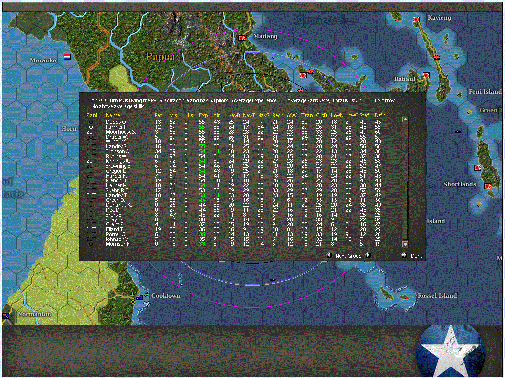
Task: Sort pilots by Exp column header
Action: [x=203, y=115]
